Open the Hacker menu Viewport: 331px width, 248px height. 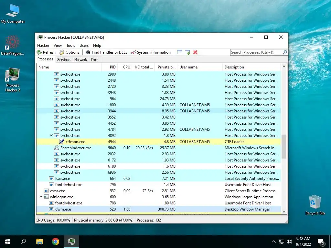coord(43,45)
